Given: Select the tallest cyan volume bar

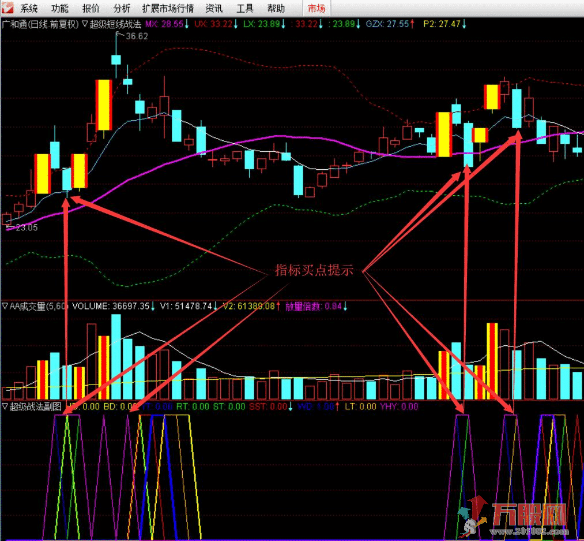Looking at the screenshot, I should click(116, 357).
